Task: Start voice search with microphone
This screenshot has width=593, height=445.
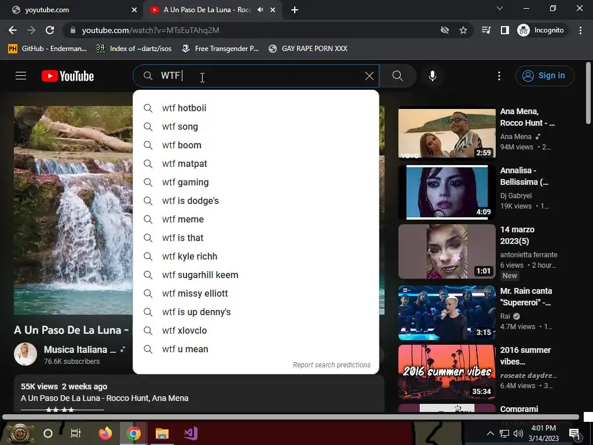Action: tap(432, 76)
